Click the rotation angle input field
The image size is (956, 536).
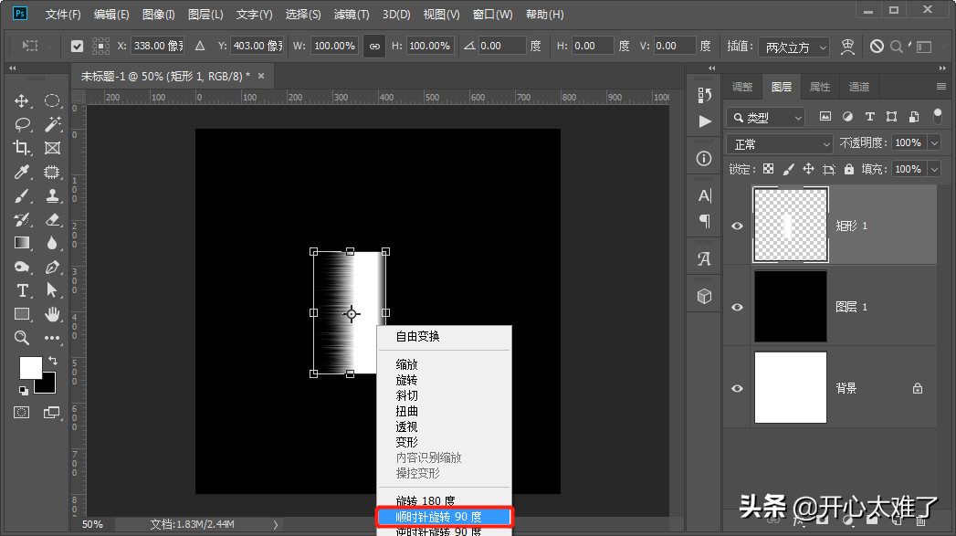(x=501, y=46)
